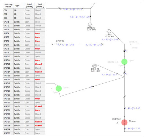Click the 'Initial (Normal)' column header
The height and width of the screenshot is (137, 144).
29,6
